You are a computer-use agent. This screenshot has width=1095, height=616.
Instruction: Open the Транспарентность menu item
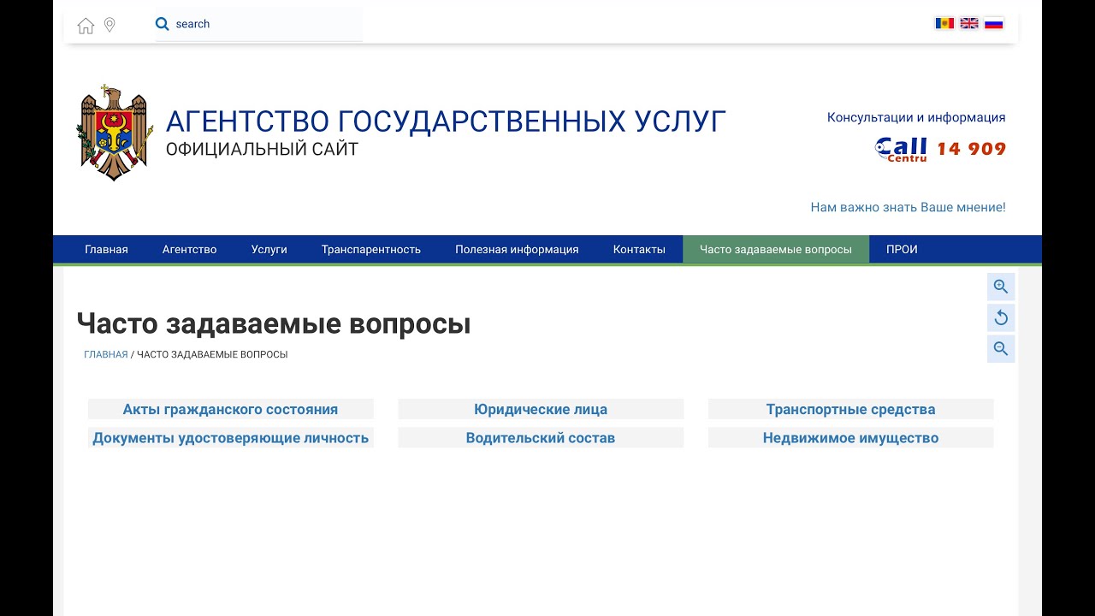tap(371, 250)
